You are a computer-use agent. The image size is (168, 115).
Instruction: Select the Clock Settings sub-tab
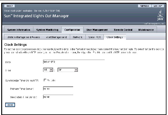(115, 37)
